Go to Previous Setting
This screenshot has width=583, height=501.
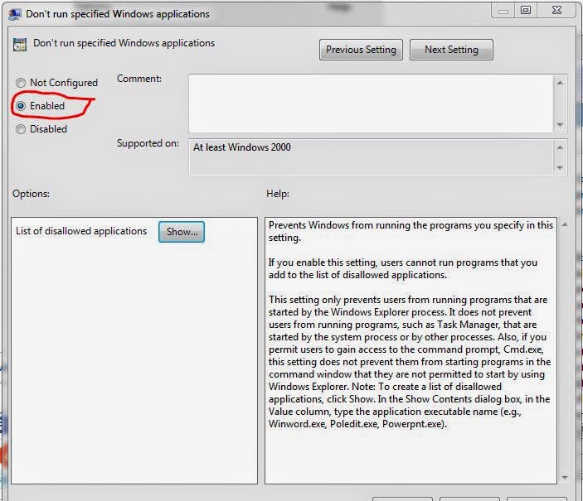(x=361, y=50)
